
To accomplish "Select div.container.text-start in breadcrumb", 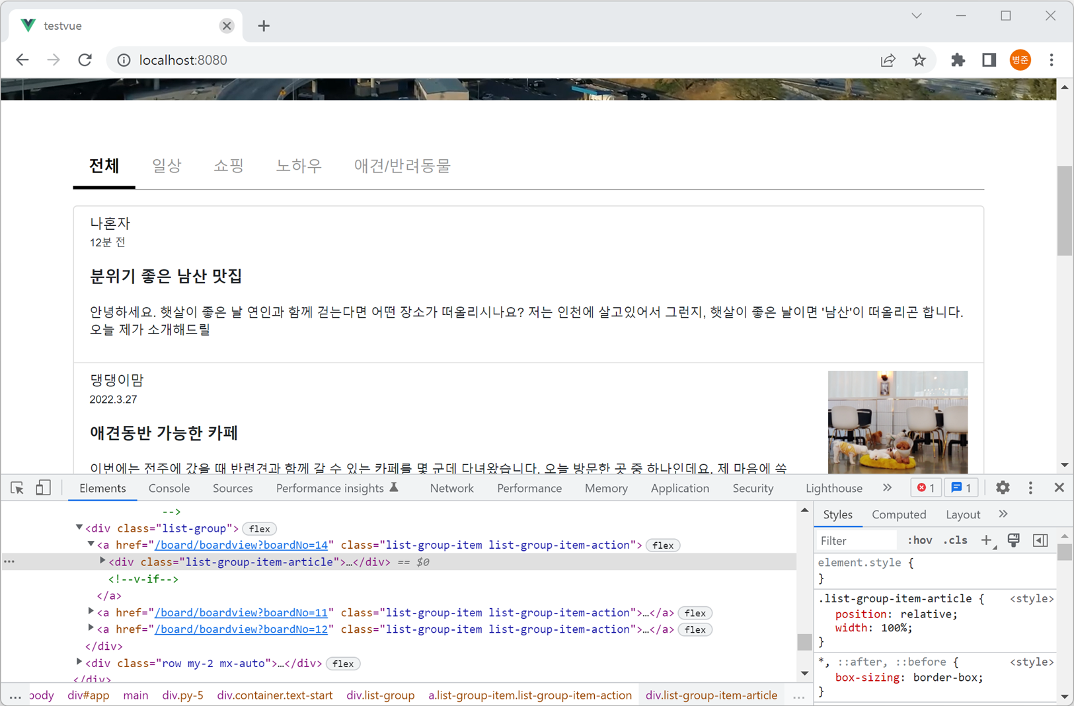I will tap(275, 695).
